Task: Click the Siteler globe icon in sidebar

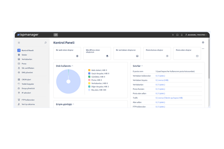Action: tap(19, 55)
